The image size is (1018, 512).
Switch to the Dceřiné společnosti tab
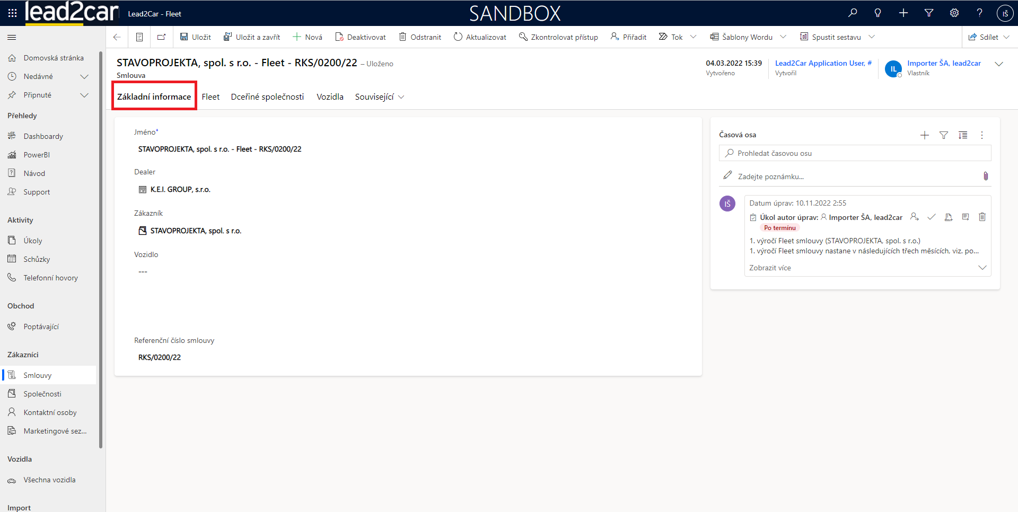click(x=267, y=97)
